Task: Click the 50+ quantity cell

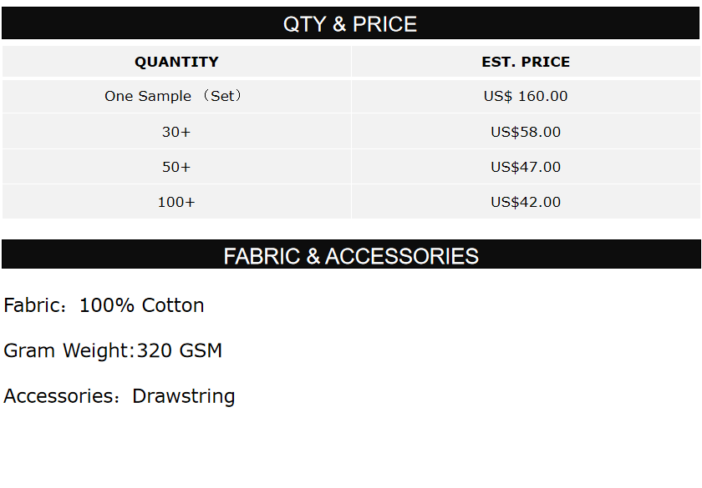Action: coord(176,167)
